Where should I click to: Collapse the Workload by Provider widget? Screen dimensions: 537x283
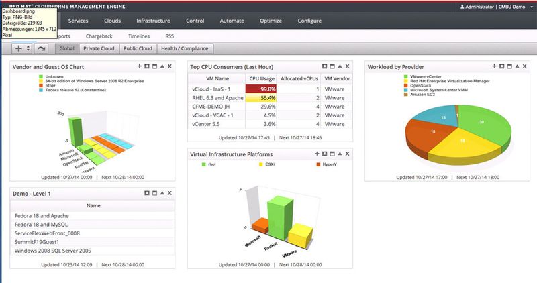click(517, 66)
